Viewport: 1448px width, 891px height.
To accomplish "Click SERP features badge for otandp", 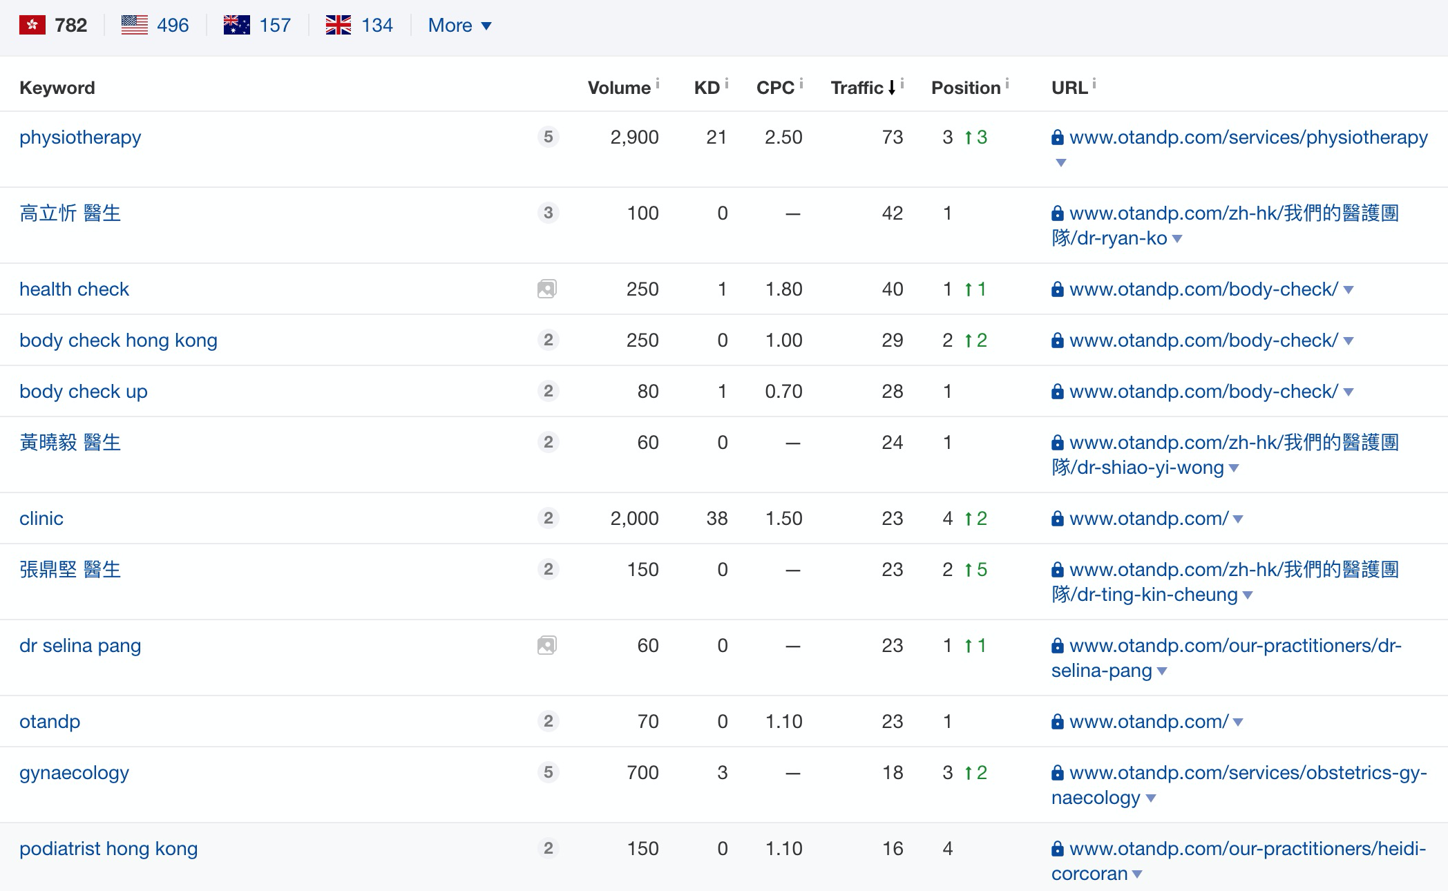I will coord(548,721).
